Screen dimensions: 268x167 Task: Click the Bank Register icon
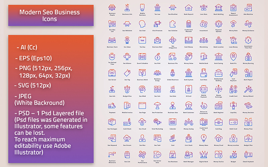click(x=218, y=106)
